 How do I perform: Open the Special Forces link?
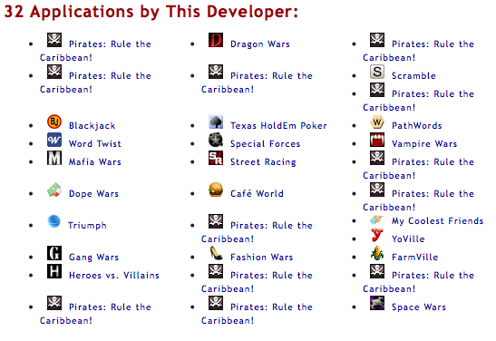tap(265, 144)
